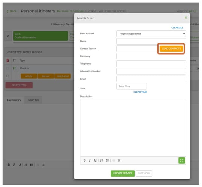
Task: Select the Day itinerary tab
Action: pyautogui.click(x=14, y=100)
